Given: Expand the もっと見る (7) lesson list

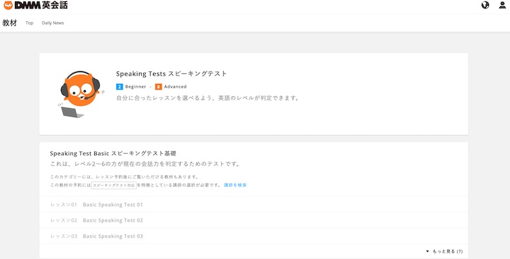Looking at the screenshot, I should coord(444,251).
